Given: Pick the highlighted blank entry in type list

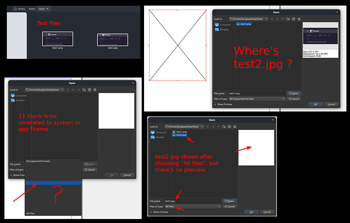Looking at the screenshot, I should [53, 183].
